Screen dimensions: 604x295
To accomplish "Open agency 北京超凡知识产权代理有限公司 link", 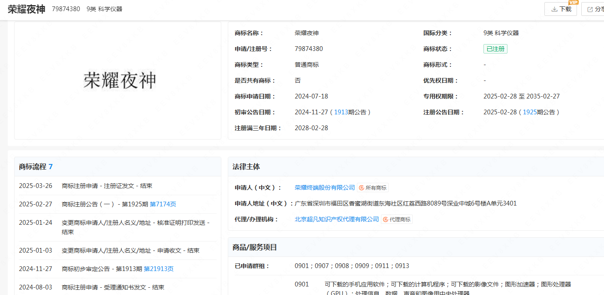I will 337,219.
